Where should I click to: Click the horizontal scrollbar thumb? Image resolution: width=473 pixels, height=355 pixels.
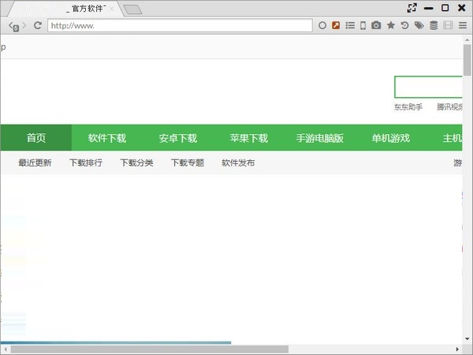[x=150, y=349]
